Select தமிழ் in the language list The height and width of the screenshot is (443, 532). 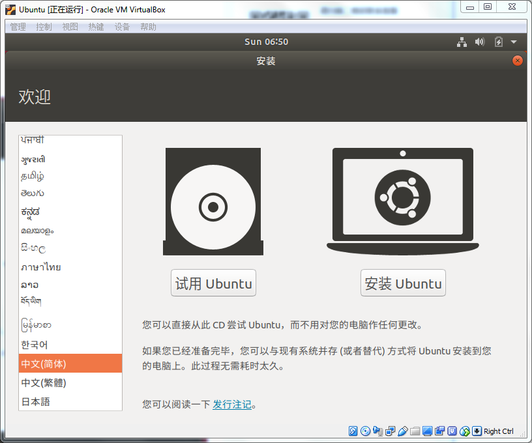(x=70, y=177)
